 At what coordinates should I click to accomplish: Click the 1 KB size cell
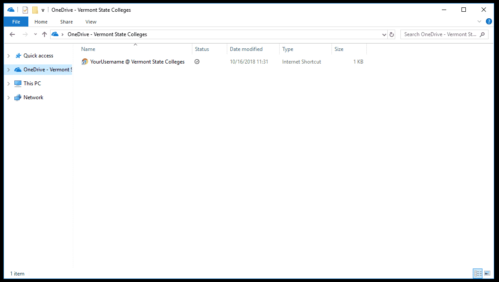click(358, 62)
